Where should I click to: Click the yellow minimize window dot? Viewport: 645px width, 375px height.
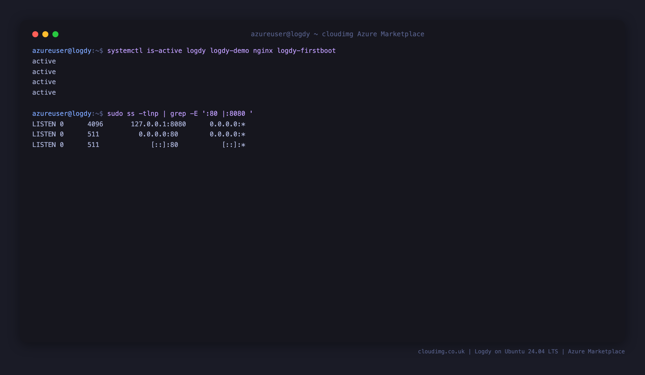45,34
